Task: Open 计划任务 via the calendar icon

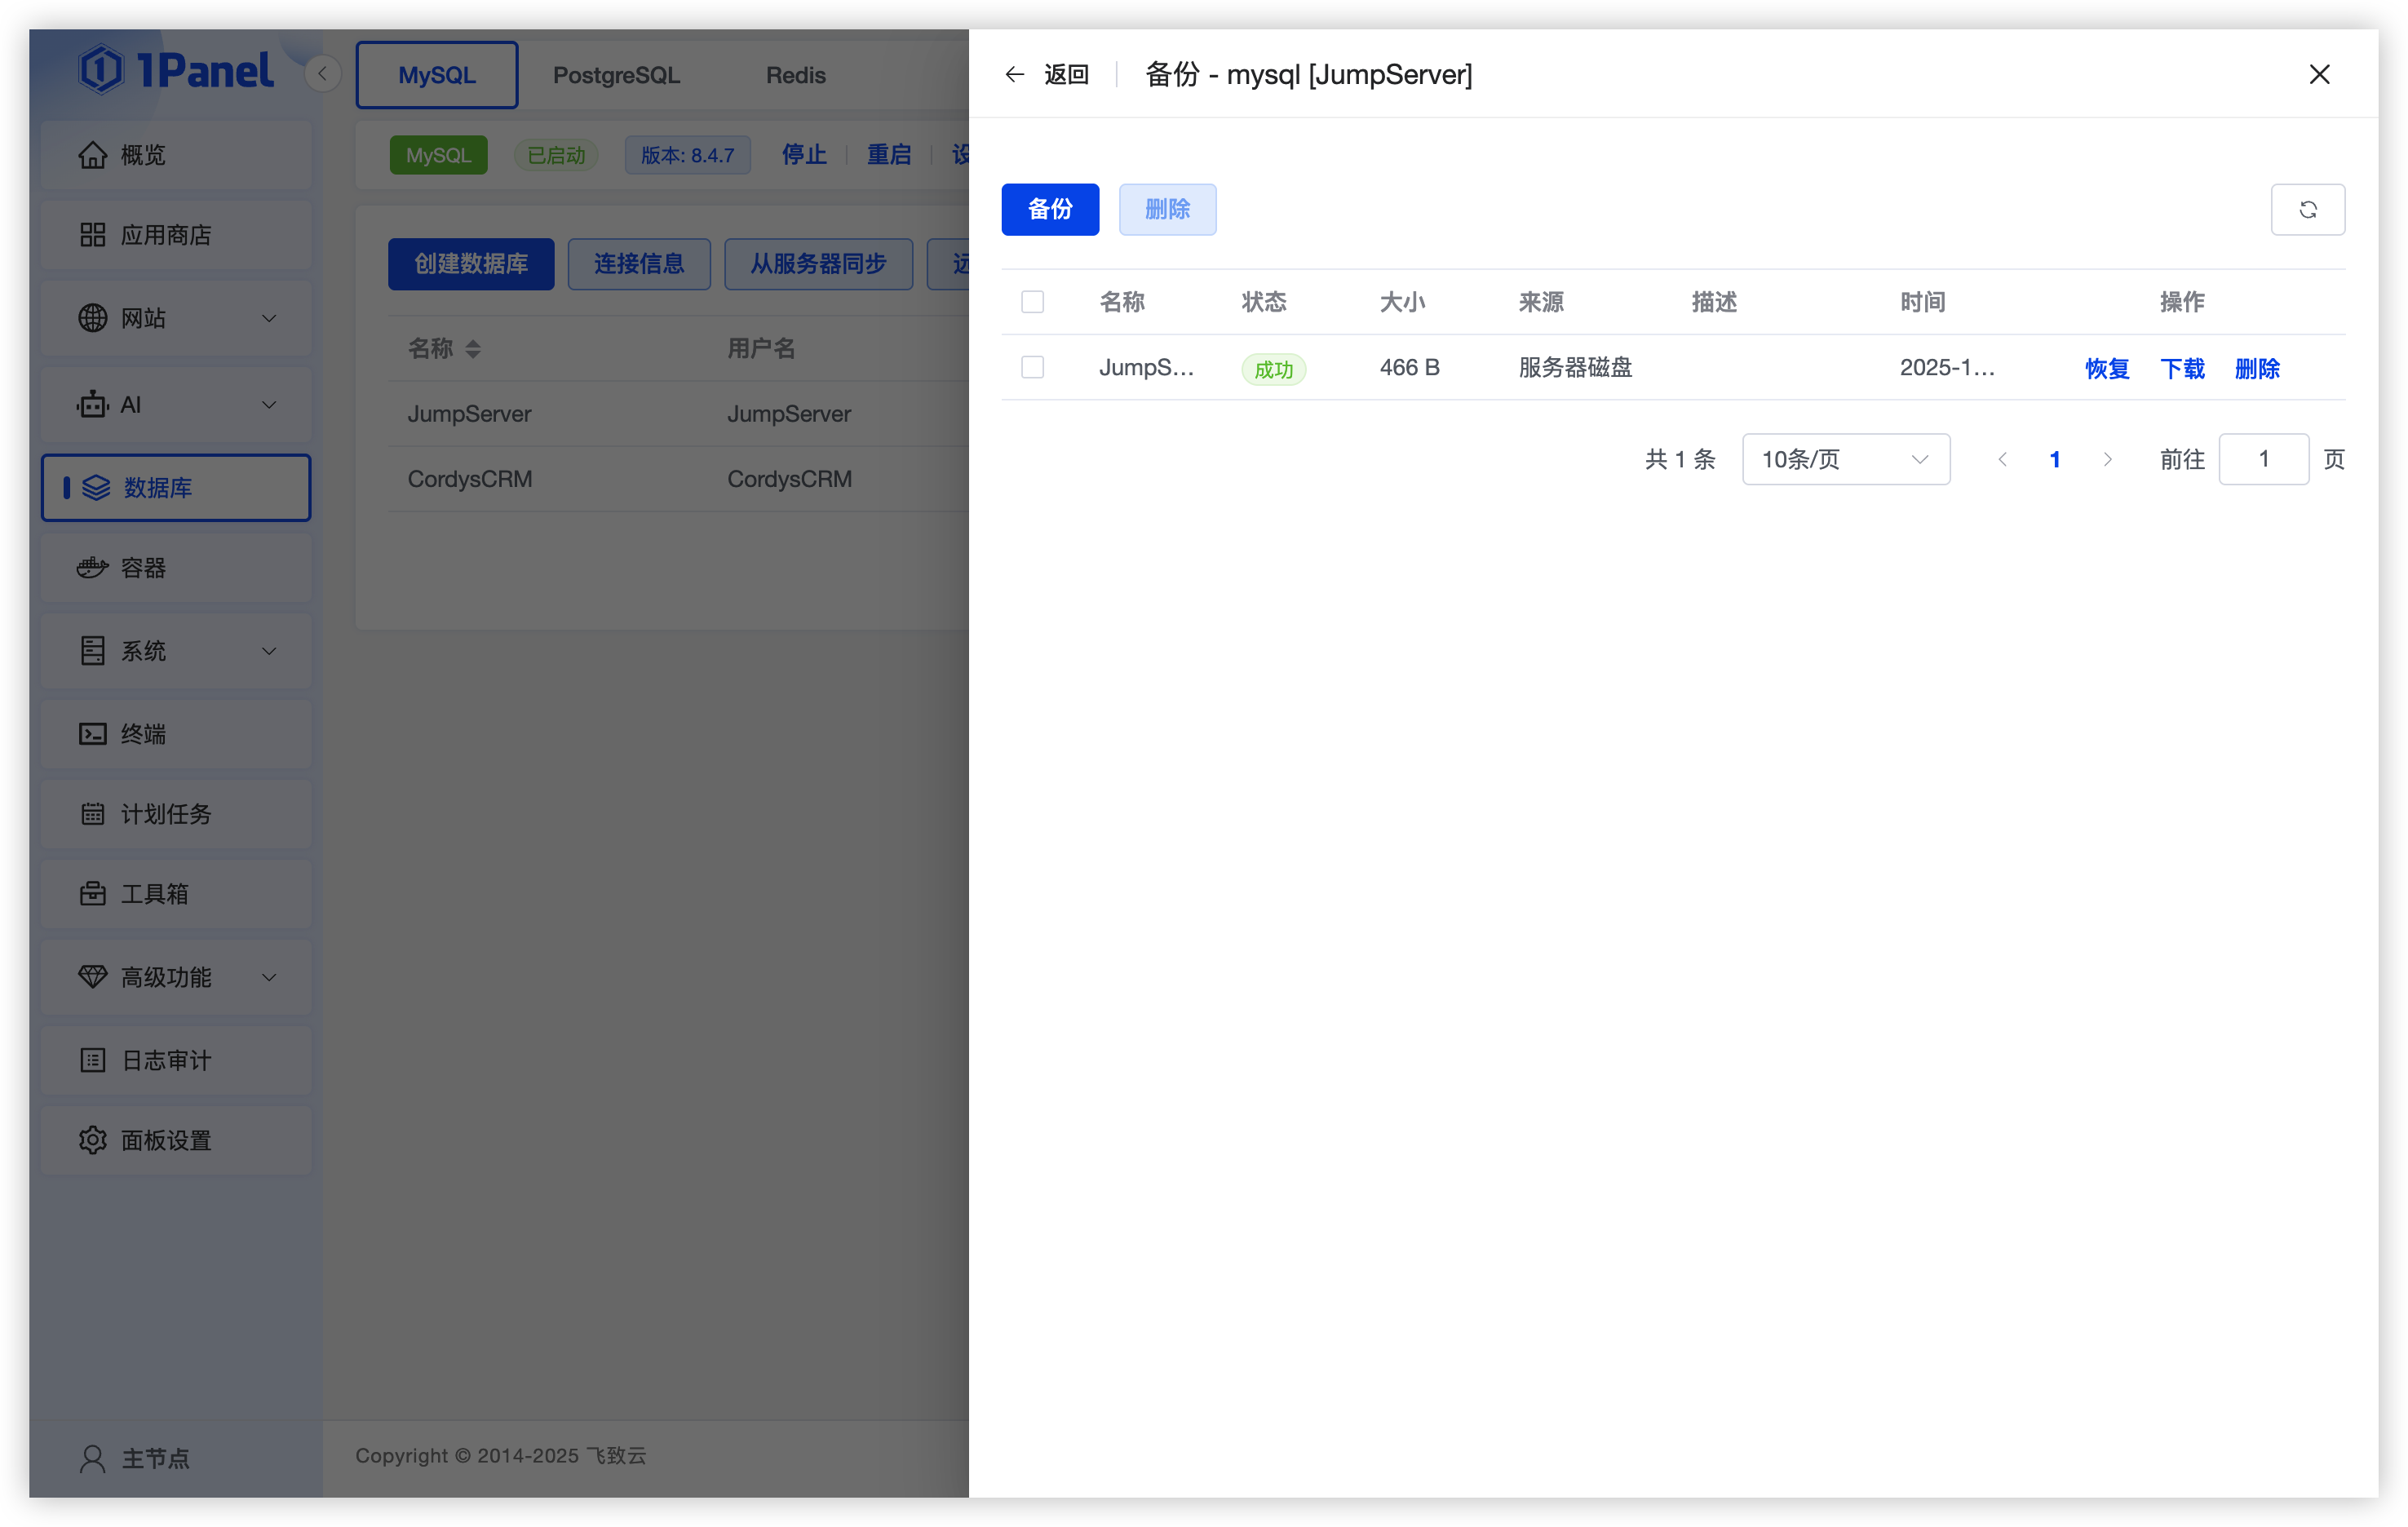Action: point(92,814)
